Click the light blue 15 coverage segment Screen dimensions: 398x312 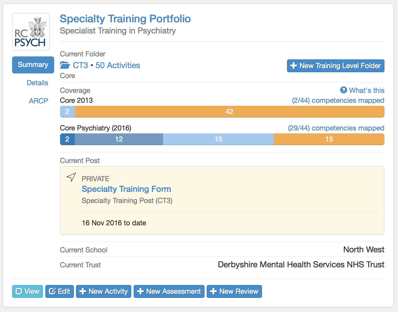pos(218,139)
